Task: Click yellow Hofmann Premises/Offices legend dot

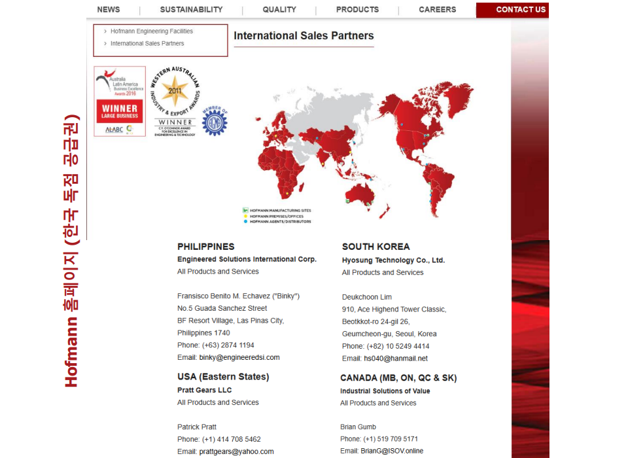Action: pyautogui.click(x=245, y=216)
